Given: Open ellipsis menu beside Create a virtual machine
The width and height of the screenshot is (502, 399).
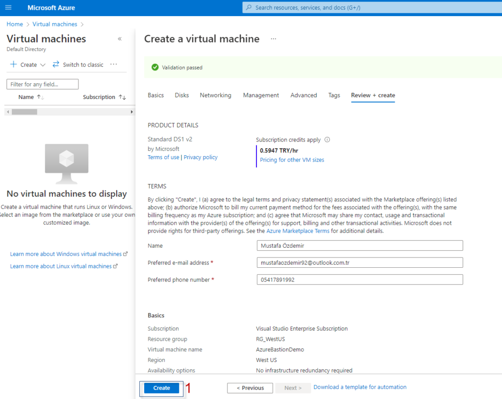Looking at the screenshot, I should pos(274,39).
